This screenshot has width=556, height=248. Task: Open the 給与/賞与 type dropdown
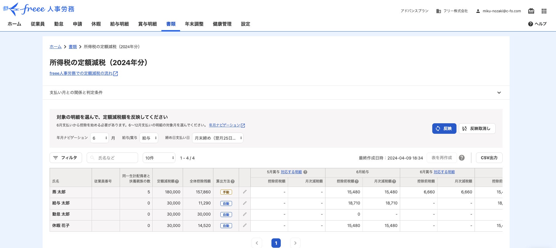(149, 138)
